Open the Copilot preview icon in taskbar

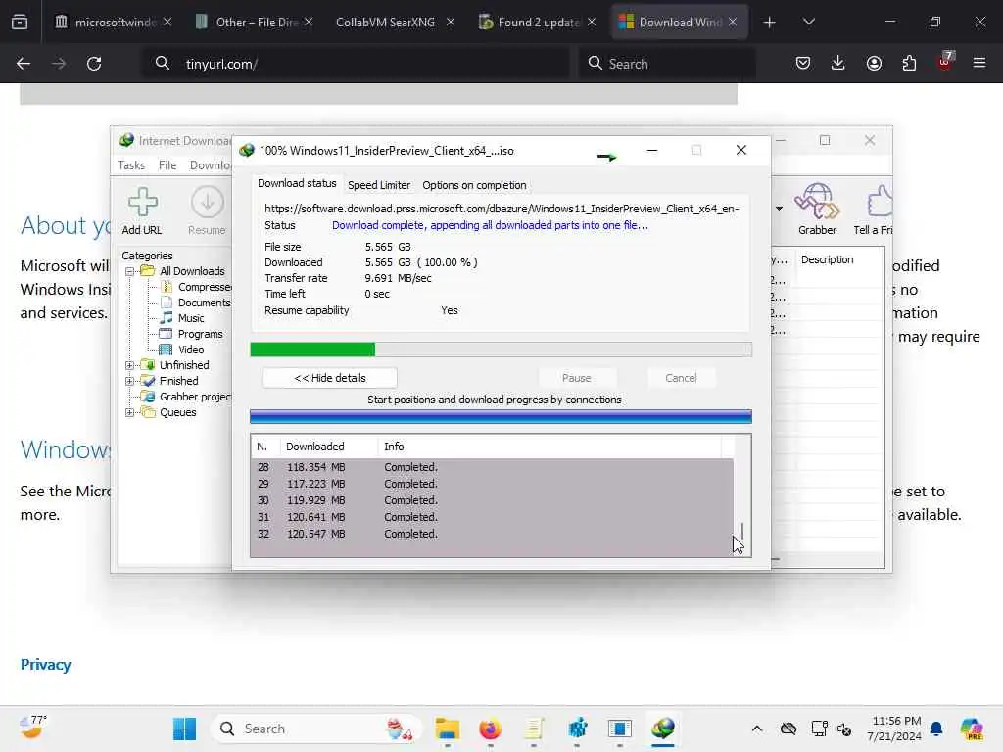(x=971, y=728)
